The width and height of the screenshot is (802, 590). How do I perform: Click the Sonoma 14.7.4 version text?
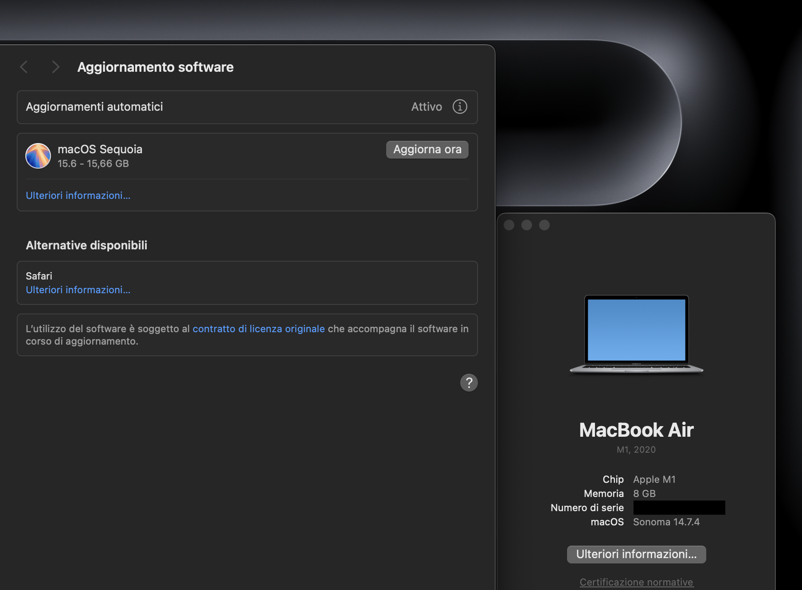coord(666,522)
